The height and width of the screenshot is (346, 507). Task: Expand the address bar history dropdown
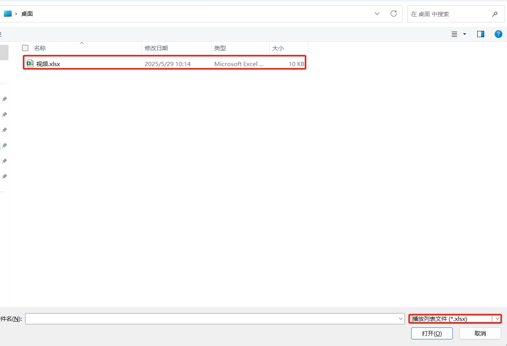point(377,14)
